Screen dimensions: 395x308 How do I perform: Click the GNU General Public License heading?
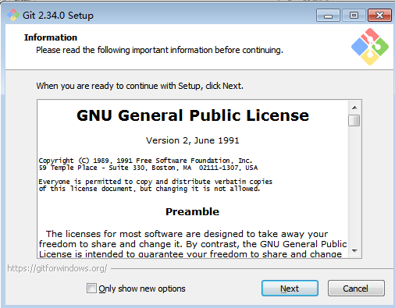tap(193, 115)
